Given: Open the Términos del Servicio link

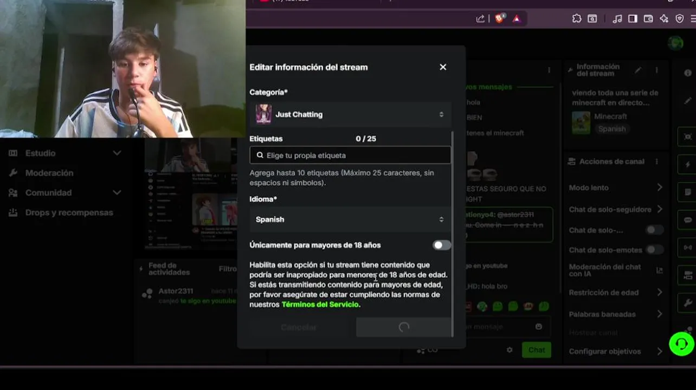Looking at the screenshot, I should click(x=320, y=304).
